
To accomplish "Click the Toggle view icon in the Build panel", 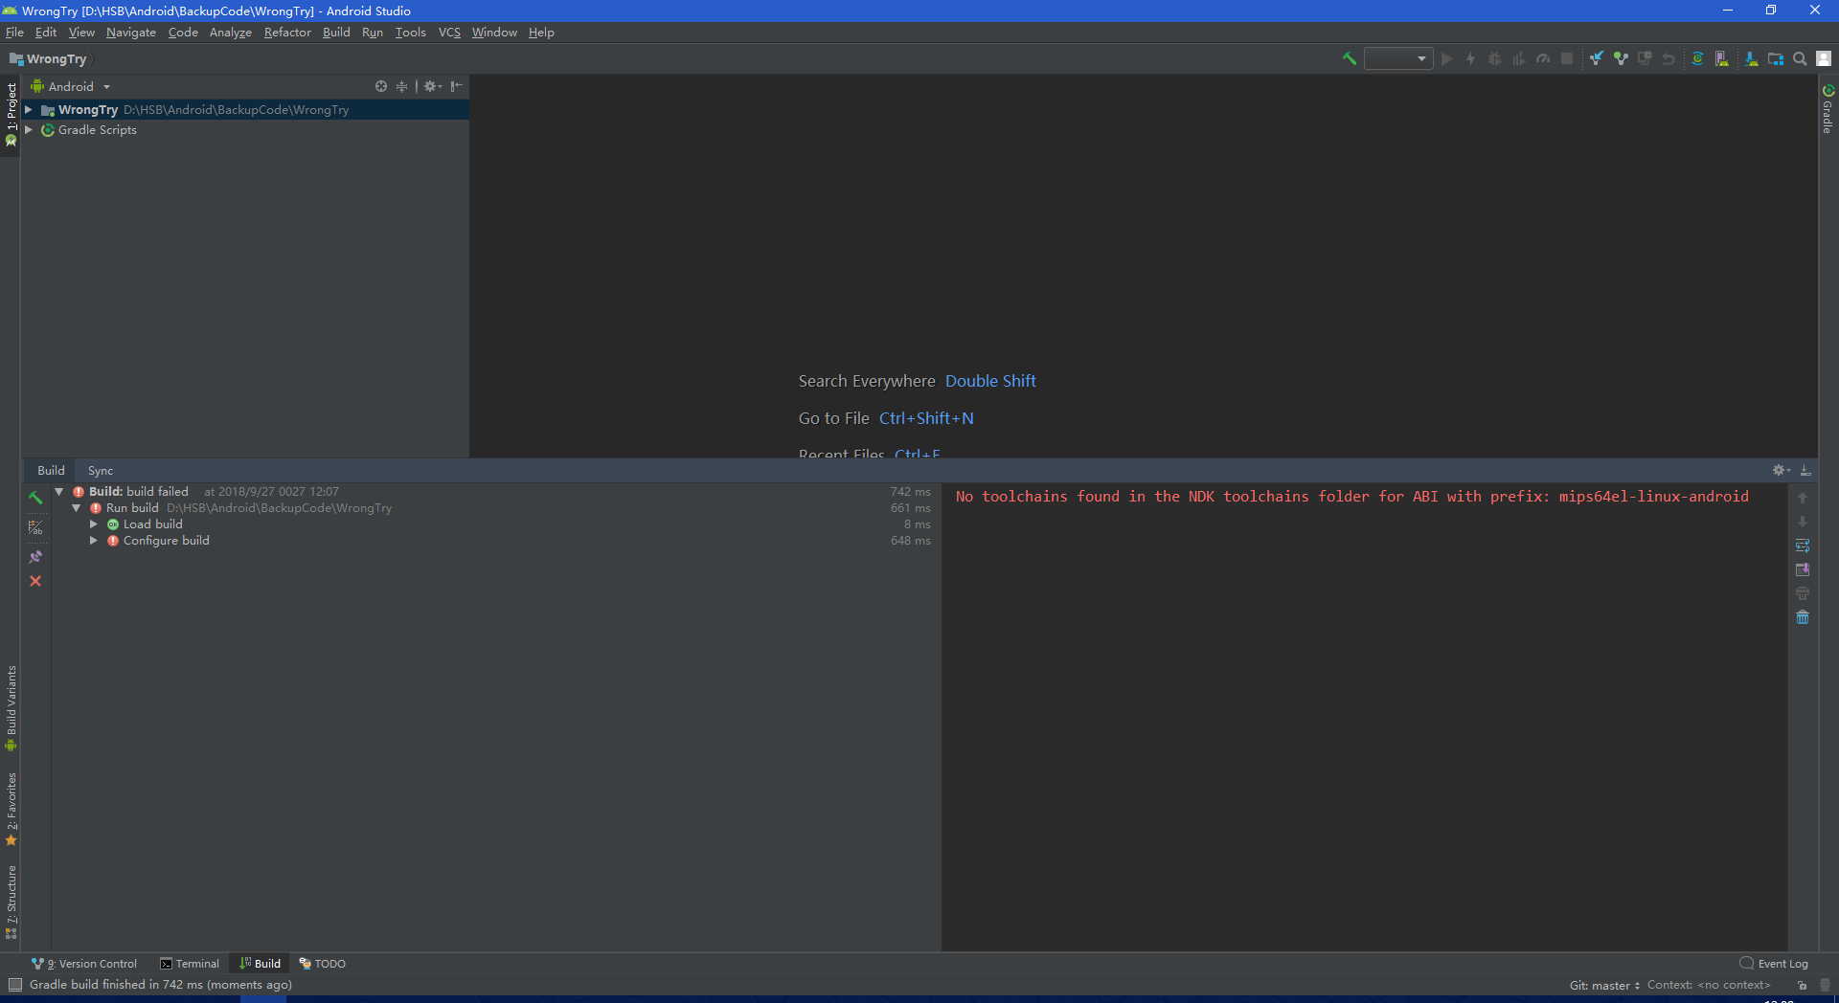I will (35, 527).
